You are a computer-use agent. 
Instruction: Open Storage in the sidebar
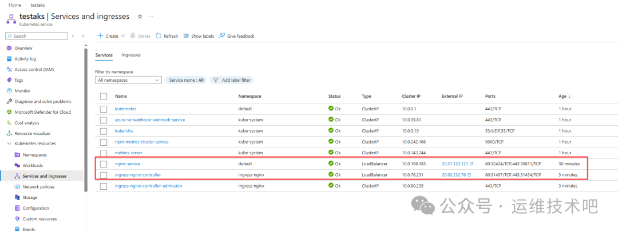pyautogui.click(x=30, y=197)
